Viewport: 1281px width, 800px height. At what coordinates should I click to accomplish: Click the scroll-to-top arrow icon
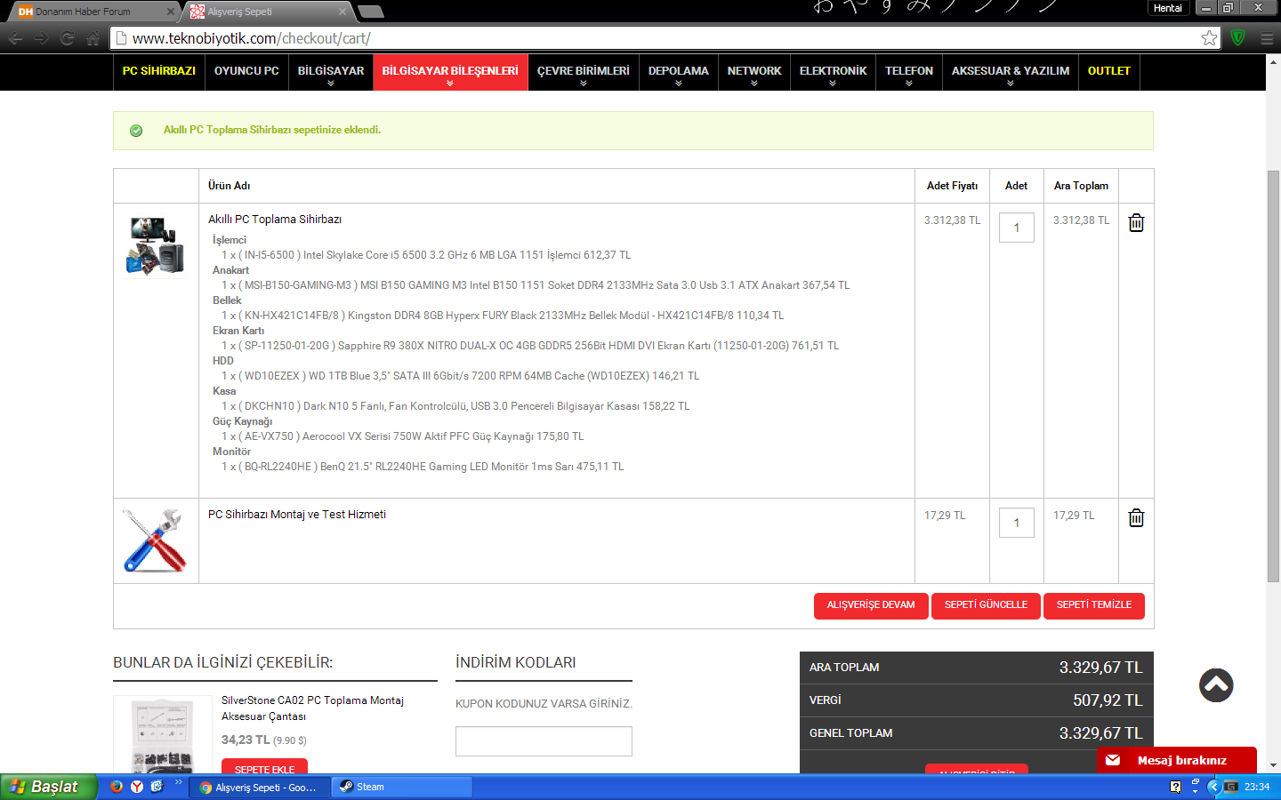tap(1215, 685)
